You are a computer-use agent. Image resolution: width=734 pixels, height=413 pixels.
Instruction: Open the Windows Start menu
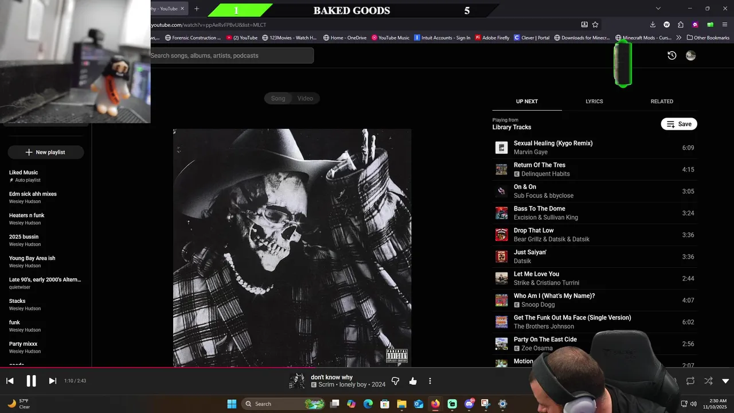(232, 404)
